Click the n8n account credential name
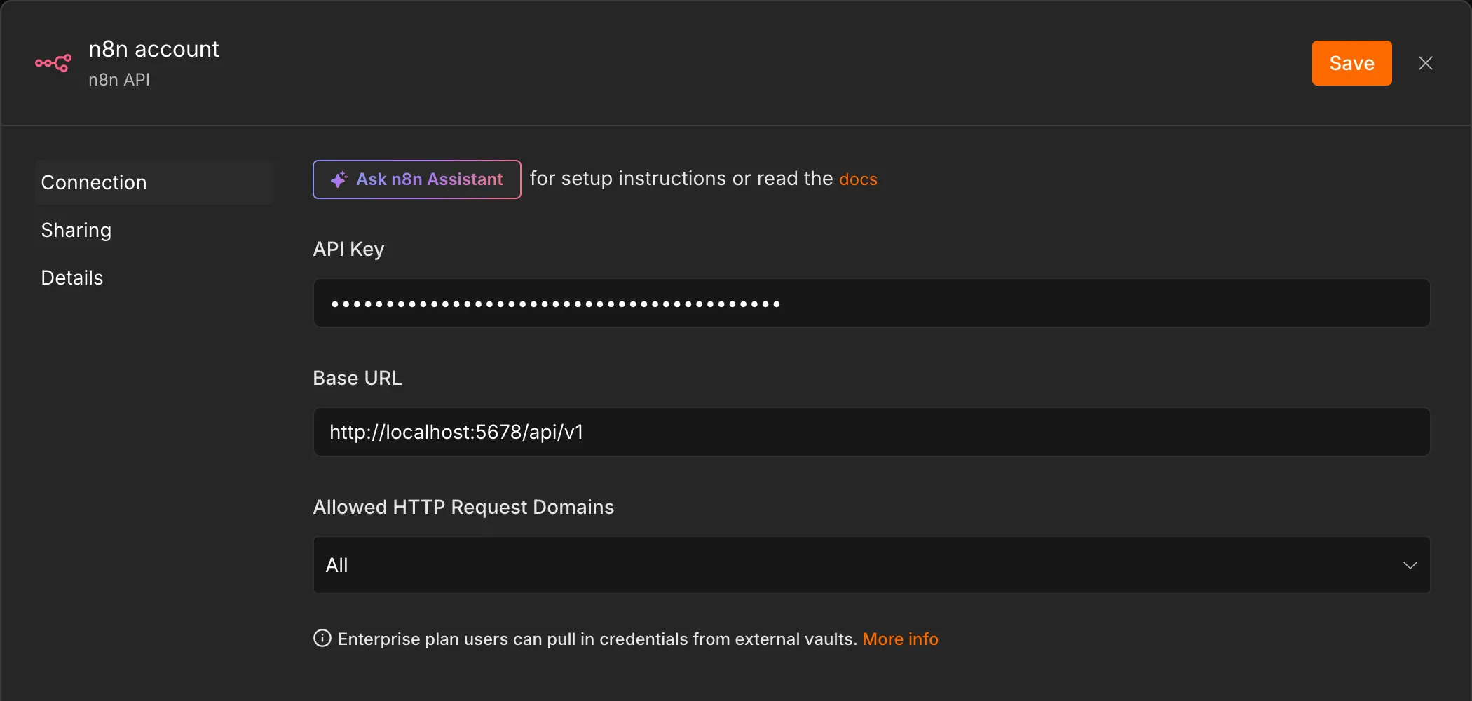Image resolution: width=1472 pixels, height=701 pixels. tap(154, 49)
